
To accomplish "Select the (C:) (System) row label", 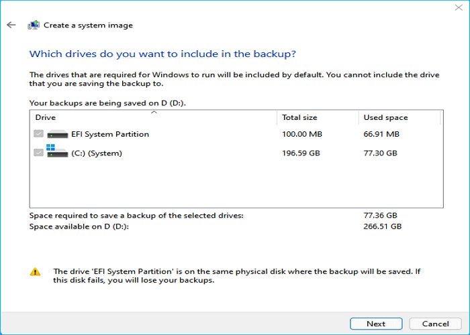I will tap(97, 153).
